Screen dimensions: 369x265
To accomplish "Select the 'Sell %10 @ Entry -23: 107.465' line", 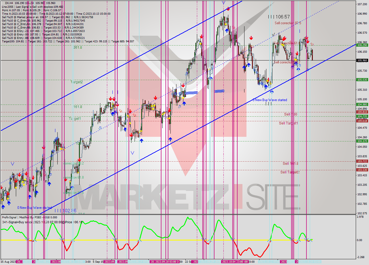I will (43, 31).
